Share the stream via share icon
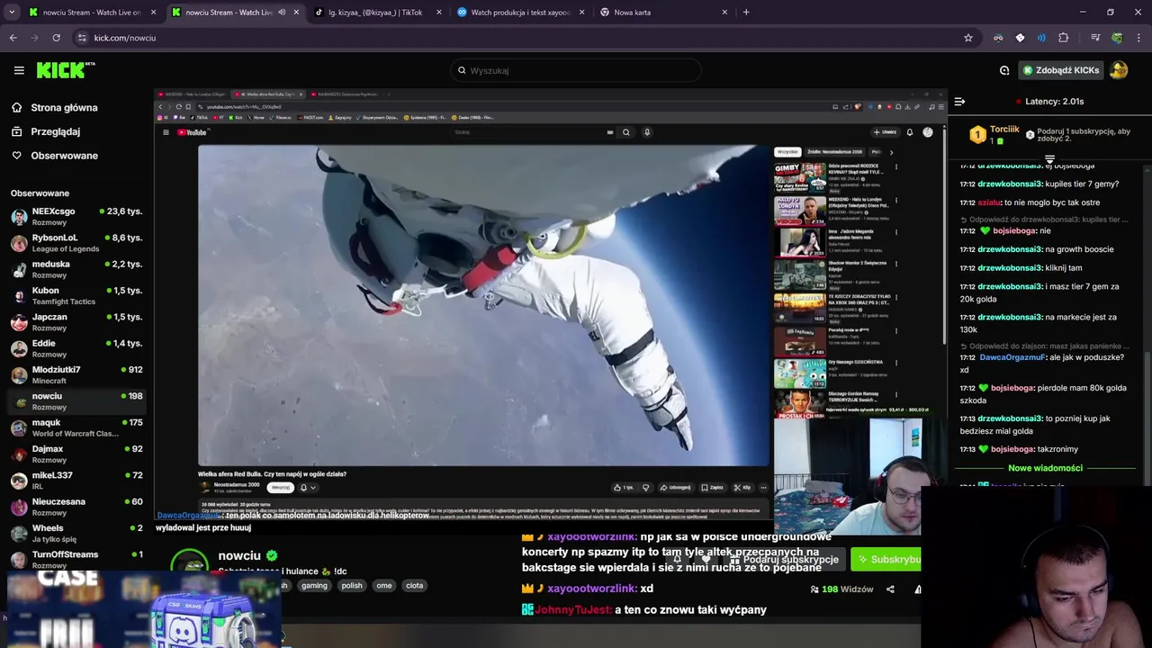The height and width of the screenshot is (648, 1152). pyautogui.click(x=890, y=589)
